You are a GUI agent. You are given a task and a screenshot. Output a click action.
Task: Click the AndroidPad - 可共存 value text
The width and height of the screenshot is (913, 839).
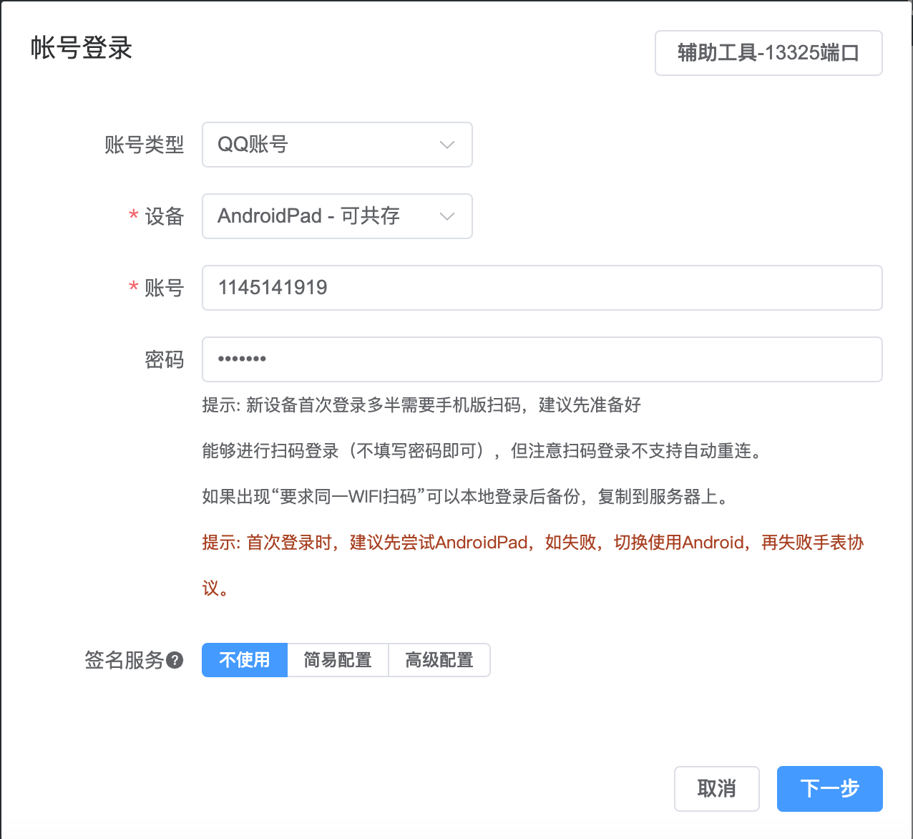coord(309,216)
